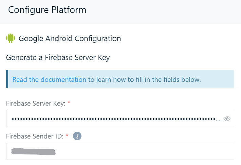Image resolution: width=241 pixels, height=165 pixels.
Task: Focus the Firebase Sender ID field
Action: point(120,151)
